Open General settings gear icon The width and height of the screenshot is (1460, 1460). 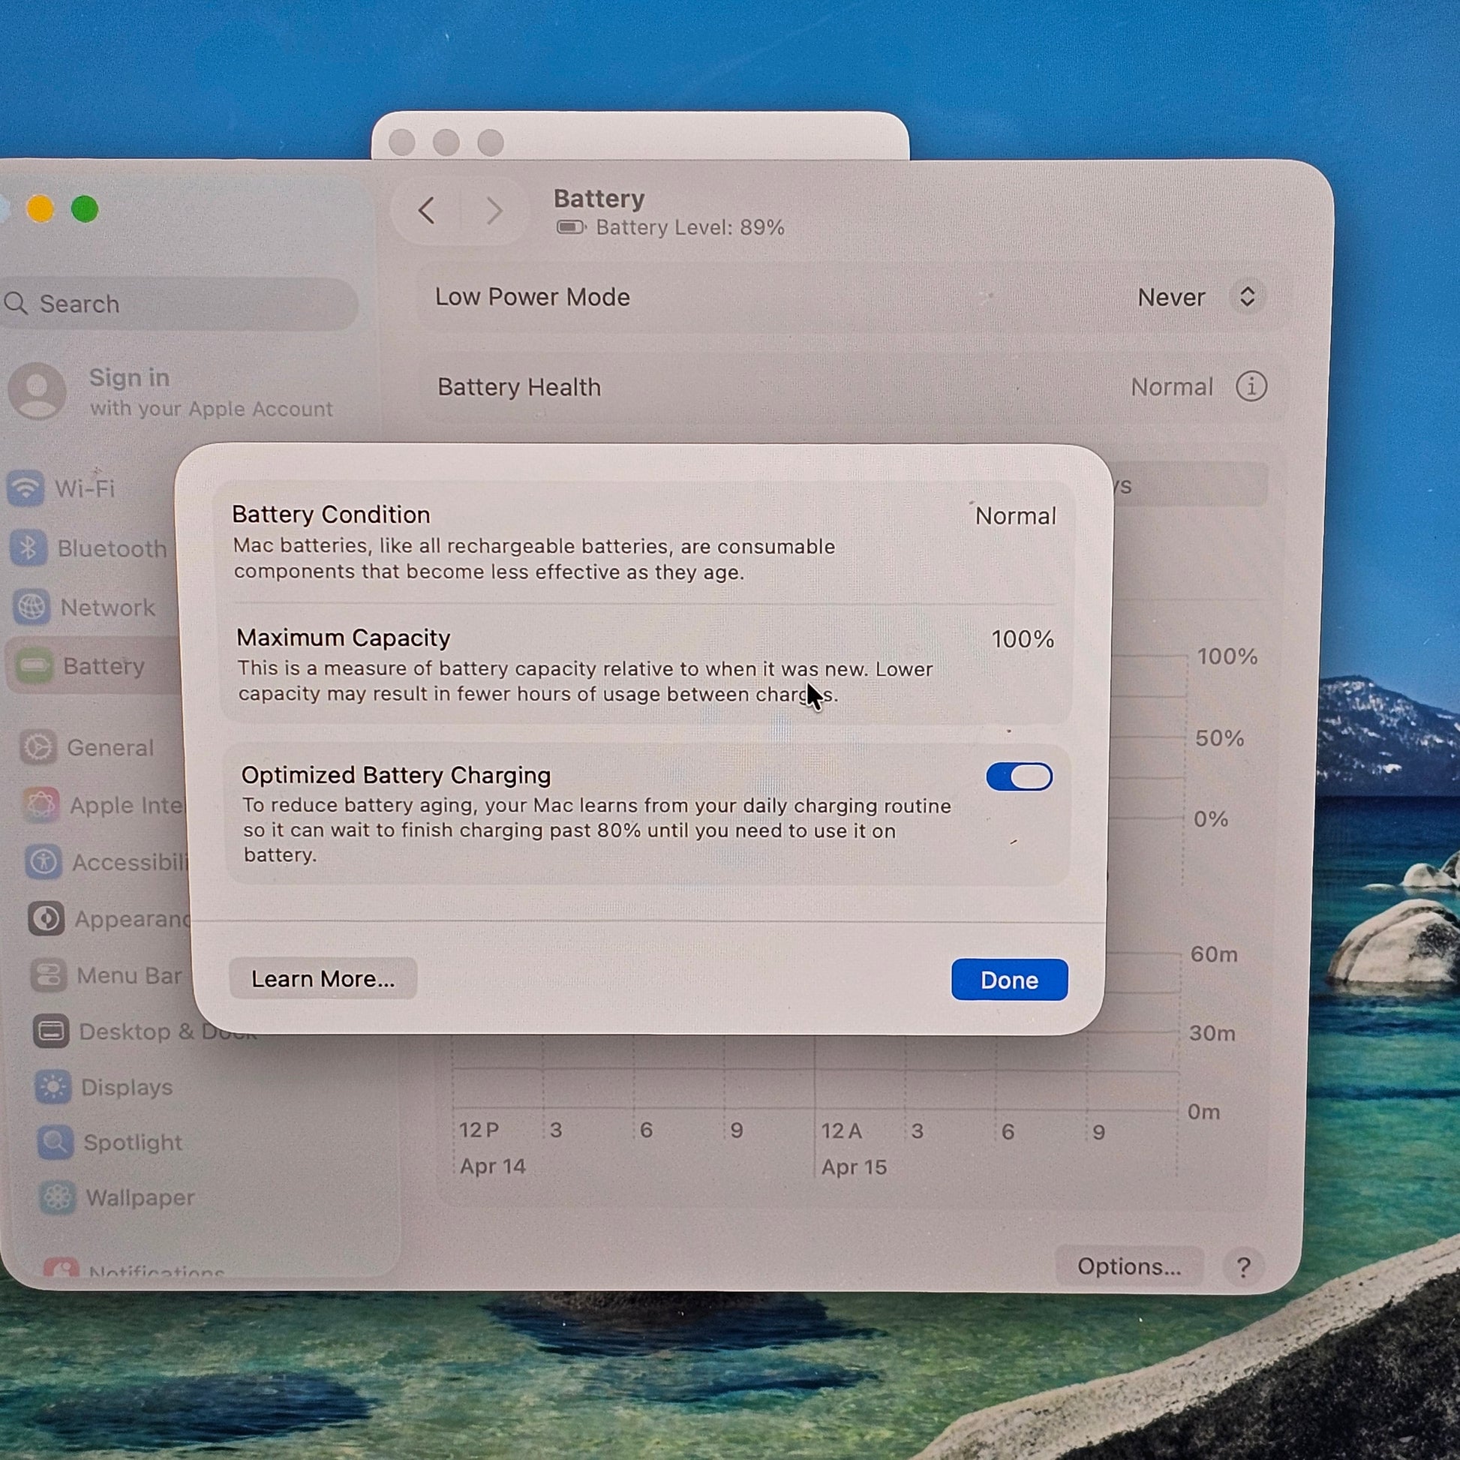[x=38, y=747]
